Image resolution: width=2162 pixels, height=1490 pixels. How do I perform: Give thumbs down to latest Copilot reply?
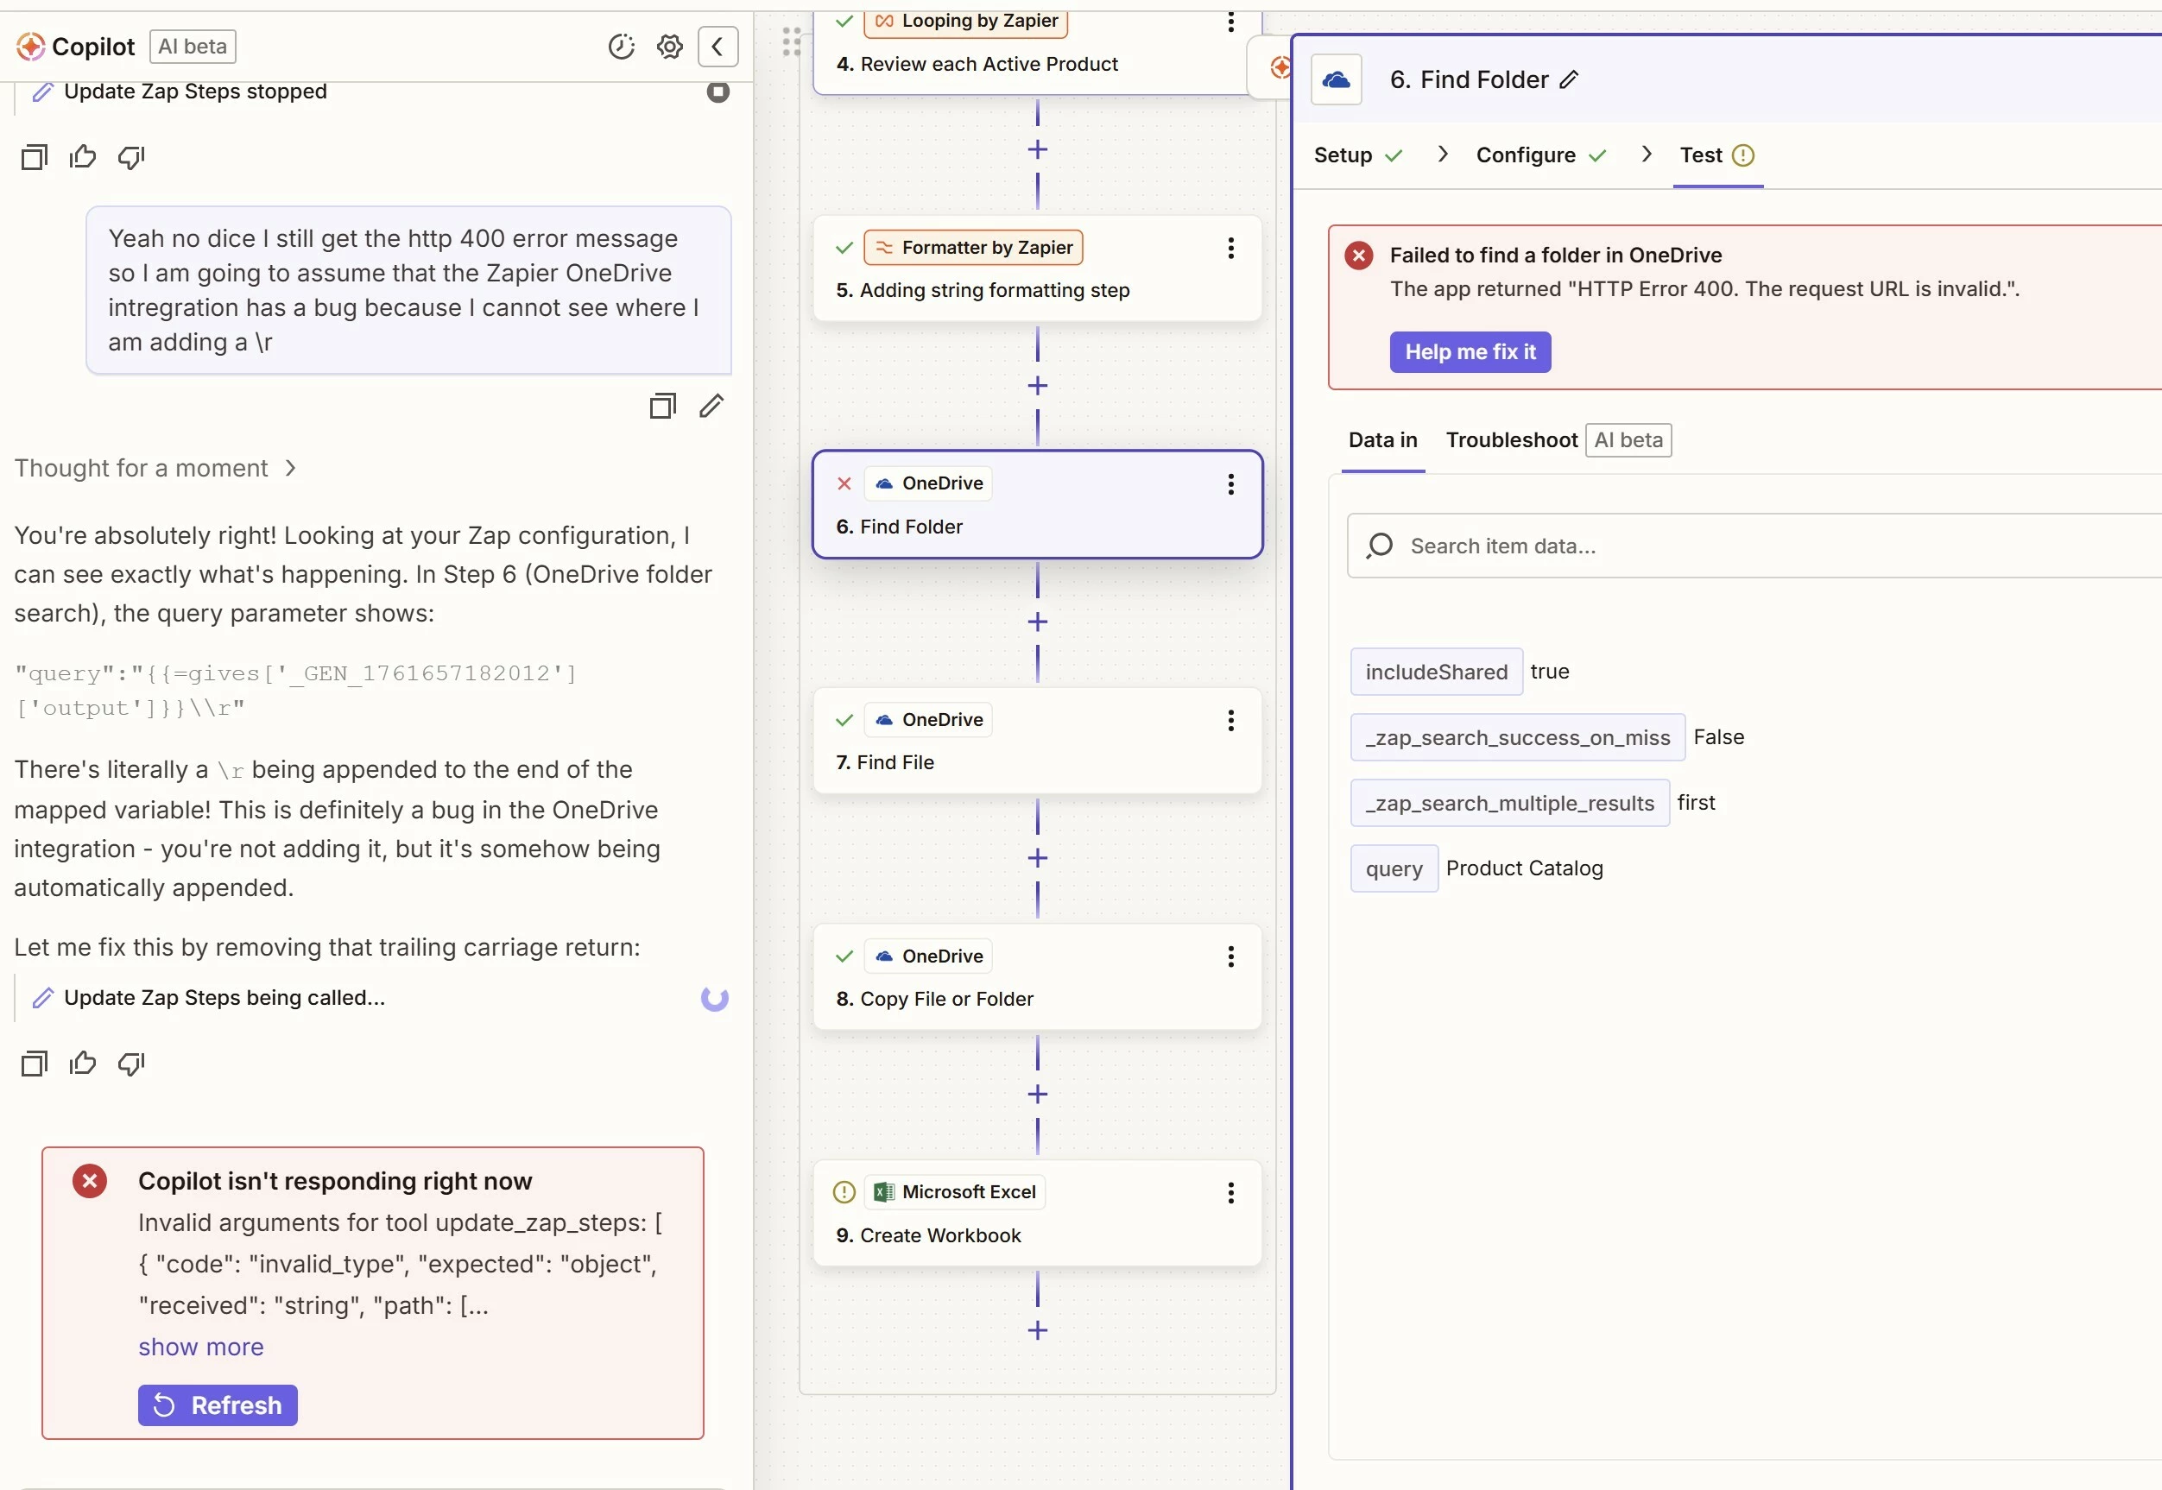tap(130, 1063)
